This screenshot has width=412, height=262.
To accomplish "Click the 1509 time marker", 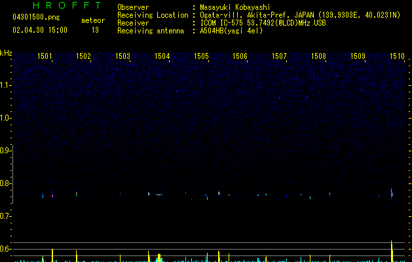I will click(x=358, y=56).
